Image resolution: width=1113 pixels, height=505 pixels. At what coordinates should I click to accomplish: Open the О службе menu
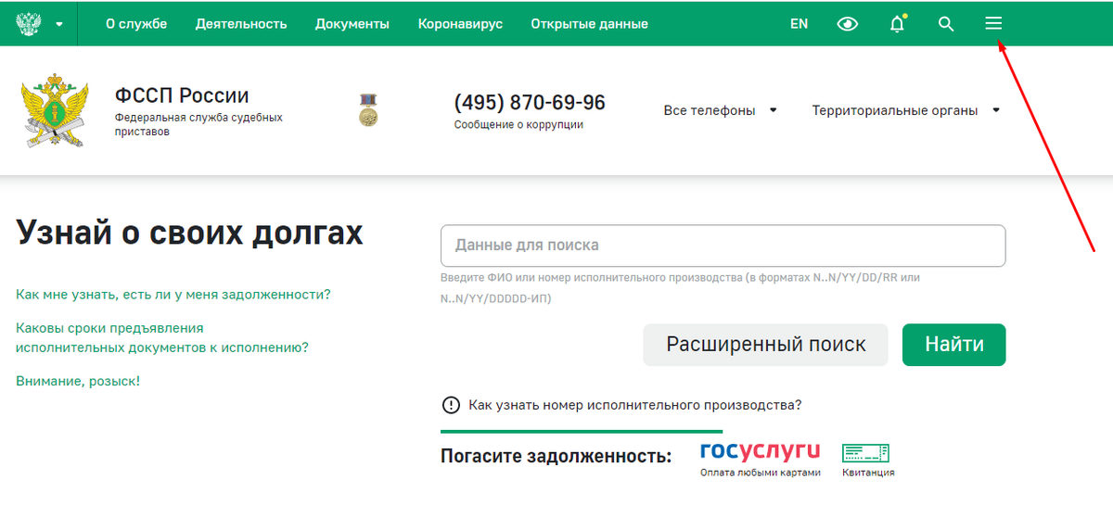tap(136, 24)
